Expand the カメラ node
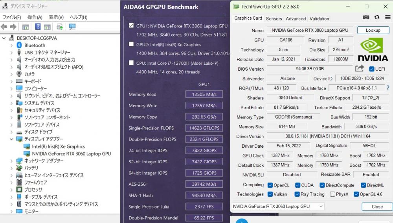 coord(11,74)
